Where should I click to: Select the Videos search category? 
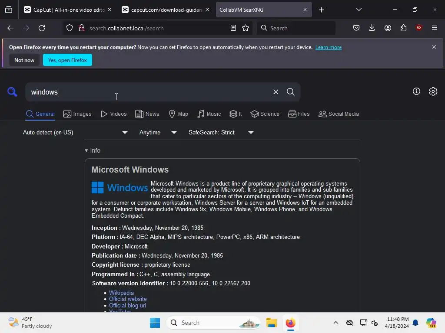pyautogui.click(x=114, y=114)
